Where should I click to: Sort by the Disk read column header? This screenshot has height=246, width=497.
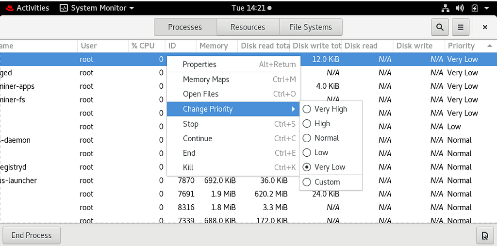coord(367,46)
